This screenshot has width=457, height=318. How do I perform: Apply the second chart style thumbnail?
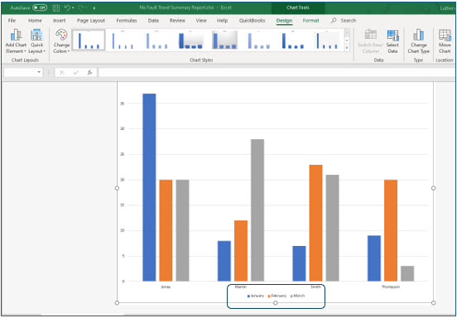[x=123, y=40]
